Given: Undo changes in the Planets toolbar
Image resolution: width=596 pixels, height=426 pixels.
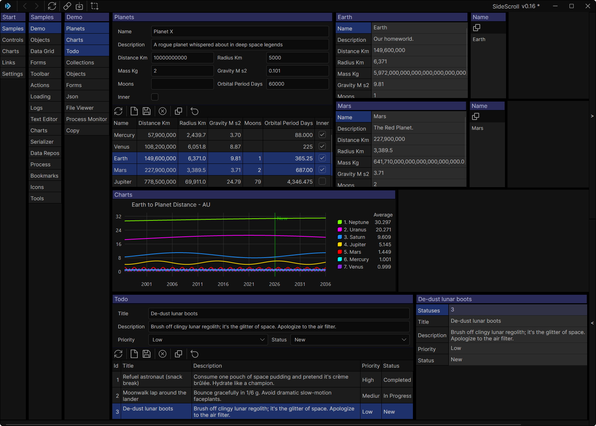Looking at the screenshot, I should click(x=194, y=111).
